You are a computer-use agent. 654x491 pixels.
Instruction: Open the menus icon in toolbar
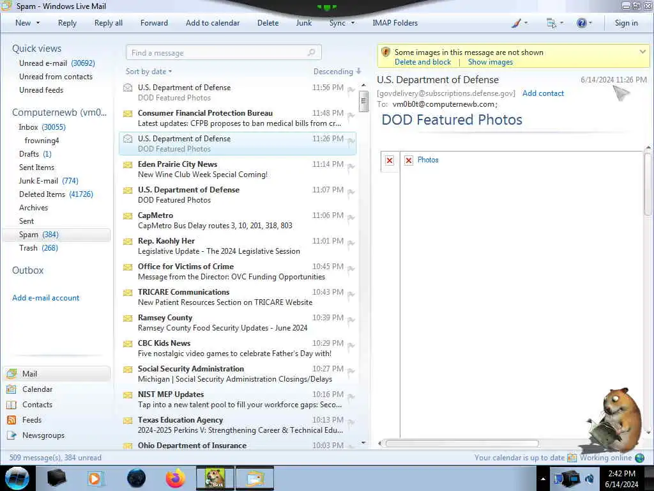(x=551, y=23)
